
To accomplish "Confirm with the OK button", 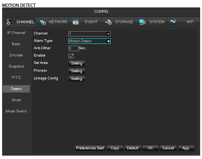I will (150, 148).
